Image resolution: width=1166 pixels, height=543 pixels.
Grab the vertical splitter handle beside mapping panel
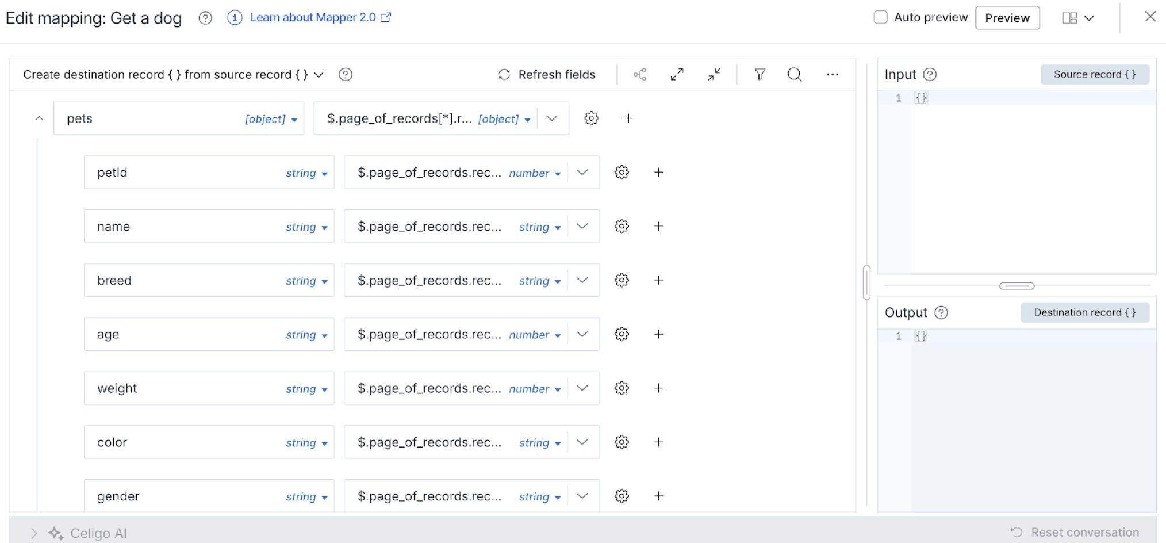(866, 282)
